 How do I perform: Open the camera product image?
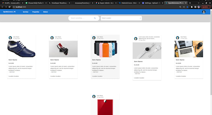click(63, 49)
